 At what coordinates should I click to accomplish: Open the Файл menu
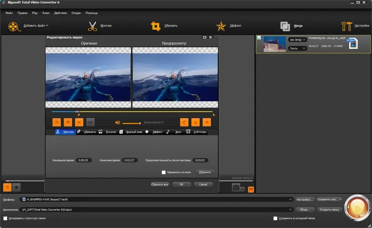click(9, 13)
